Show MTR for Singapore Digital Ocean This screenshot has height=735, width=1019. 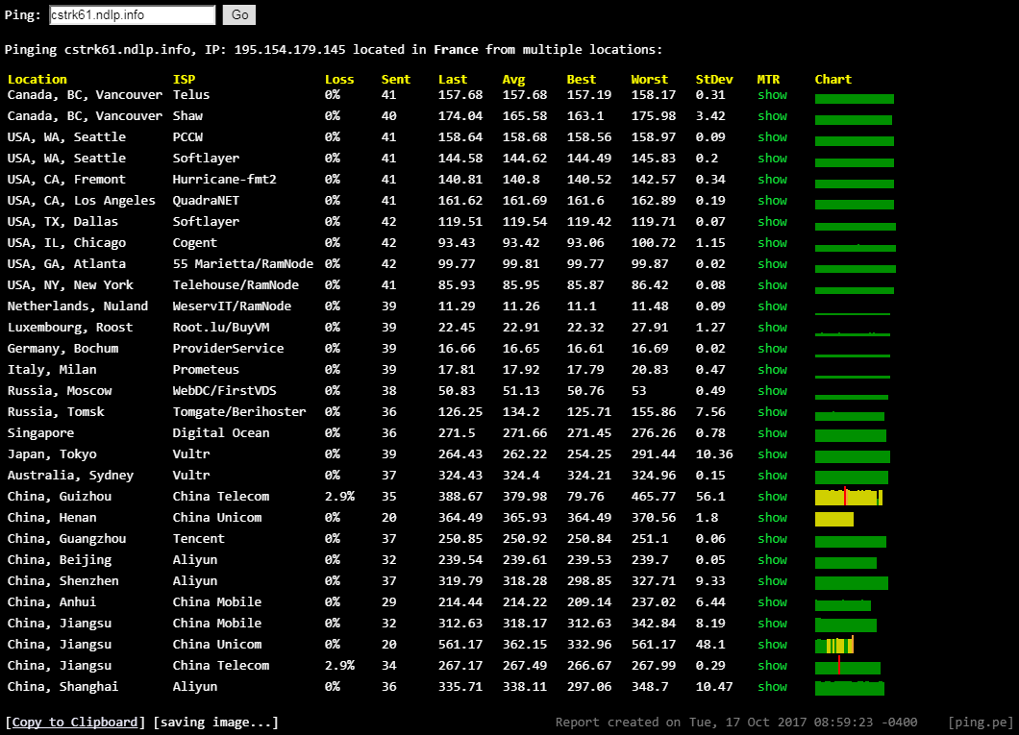tap(772, 433)
